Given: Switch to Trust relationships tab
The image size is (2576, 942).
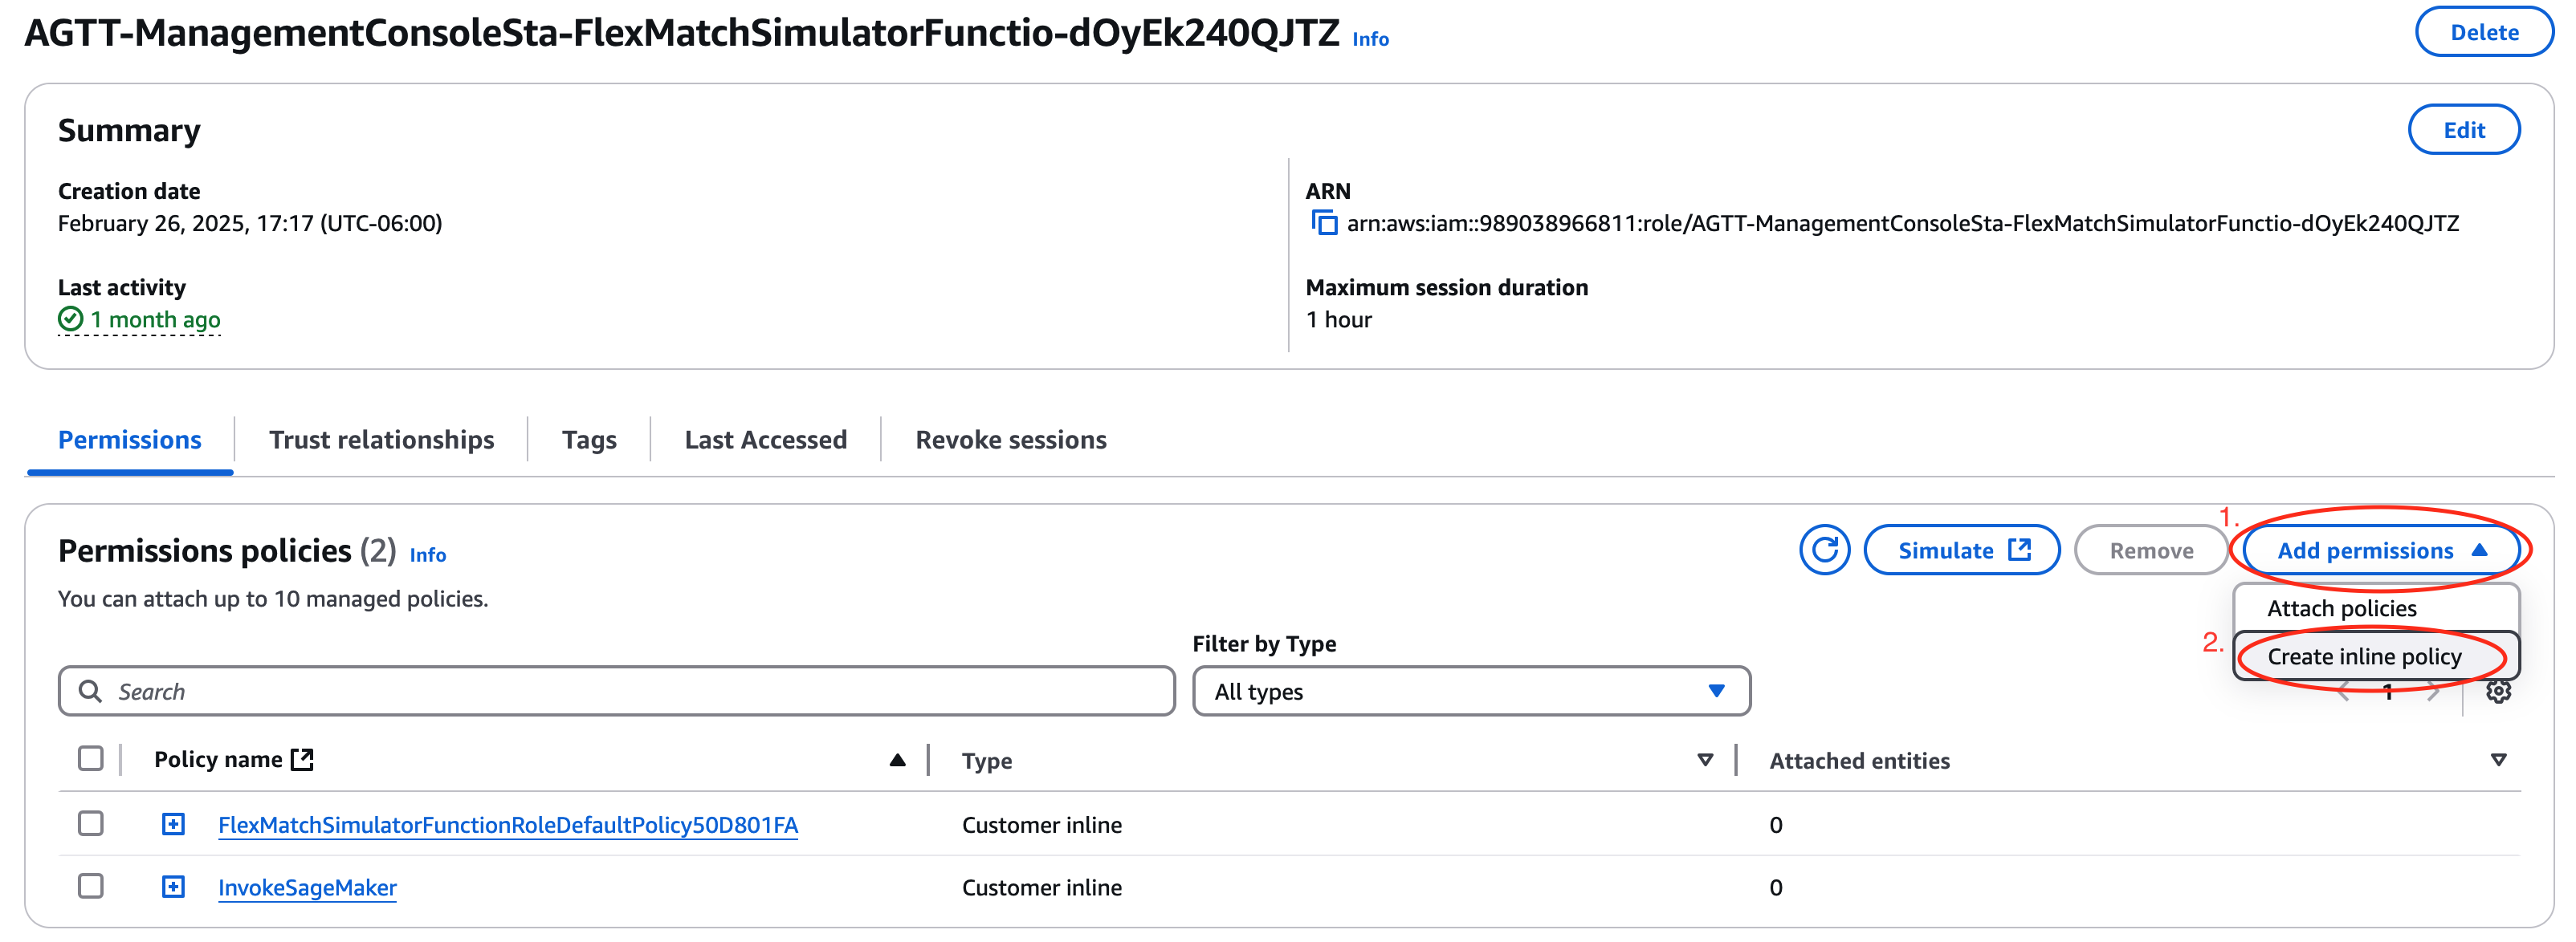Looking at the screenshot, I should point(381,440).
